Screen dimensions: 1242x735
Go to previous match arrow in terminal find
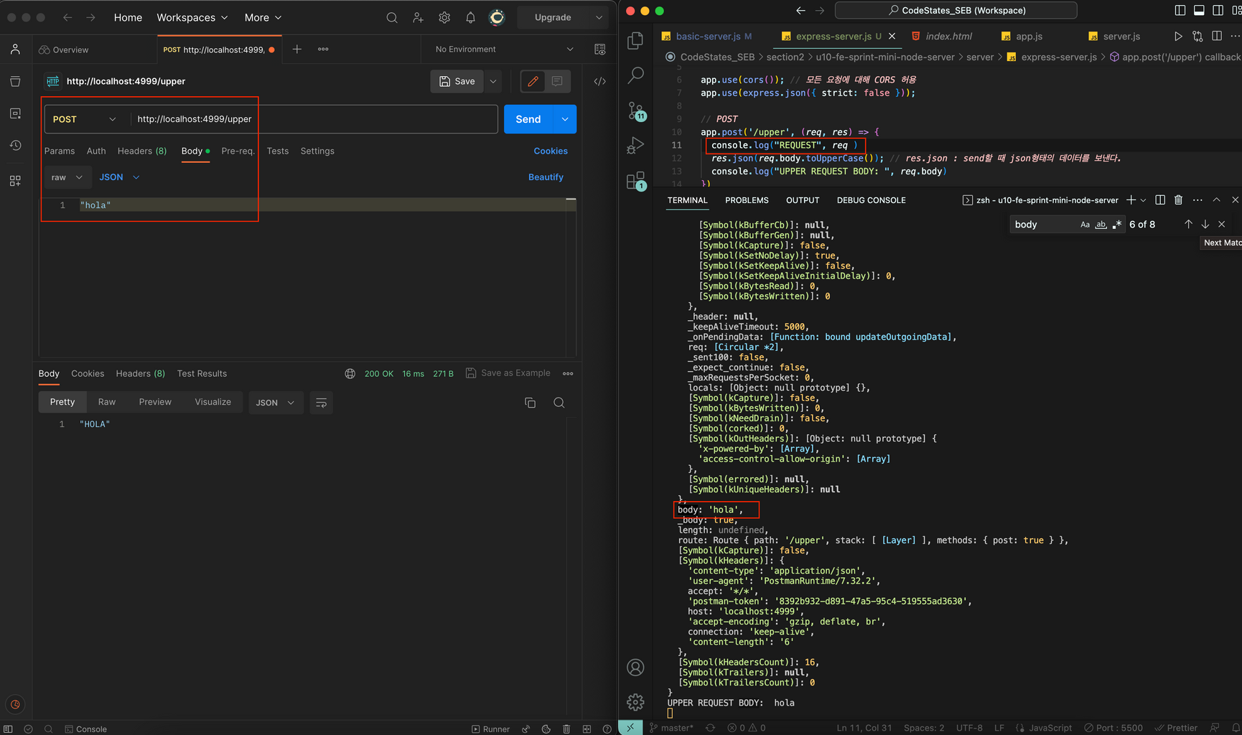(x=1188, y=224)
